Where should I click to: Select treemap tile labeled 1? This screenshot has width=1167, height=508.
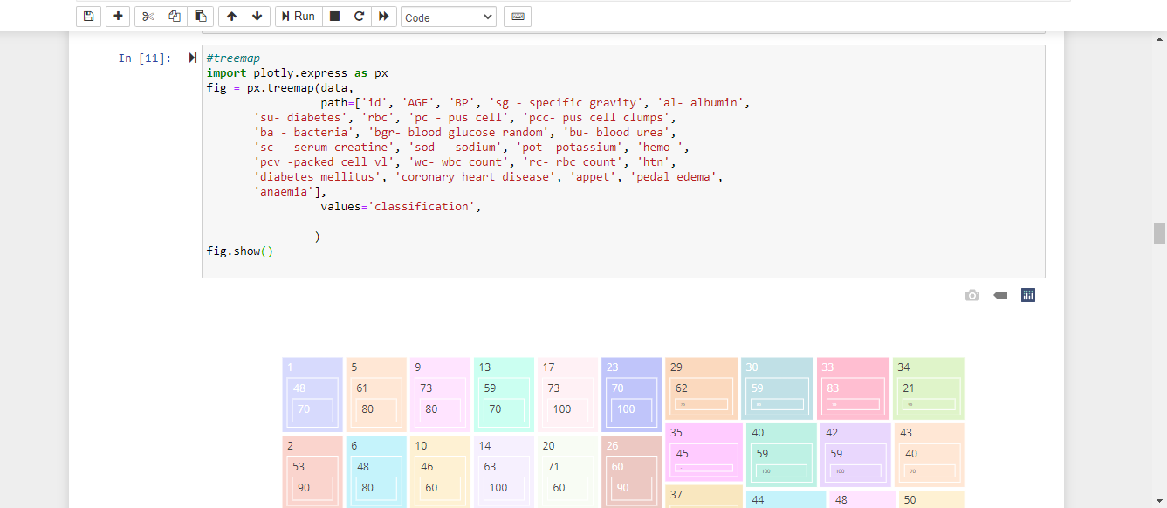click(x=312, y=395)
